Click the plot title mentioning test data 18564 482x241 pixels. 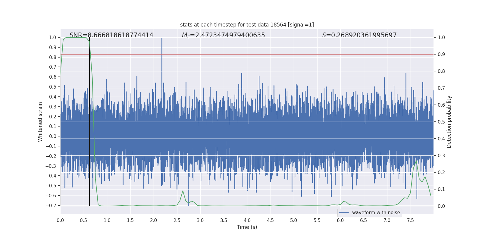pyautogui.click(x=247, y=25)
